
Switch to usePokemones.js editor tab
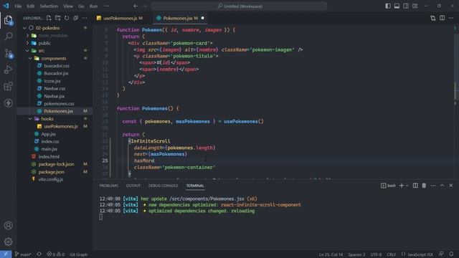pyautogui.click(x=120, y=18)
